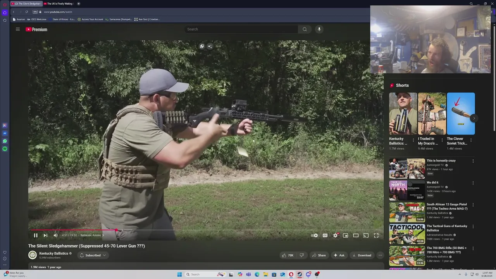Toggle theater mode view
The image size is (496, 279).
click(356, 235)
